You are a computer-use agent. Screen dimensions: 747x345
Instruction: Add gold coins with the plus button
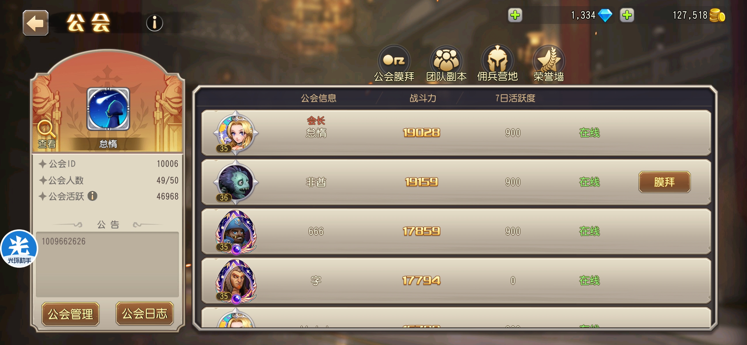click(x=627, y=15)
